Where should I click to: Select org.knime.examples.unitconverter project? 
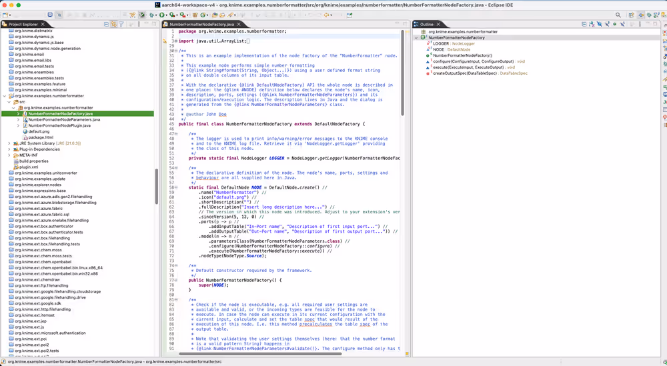point(43,173)
